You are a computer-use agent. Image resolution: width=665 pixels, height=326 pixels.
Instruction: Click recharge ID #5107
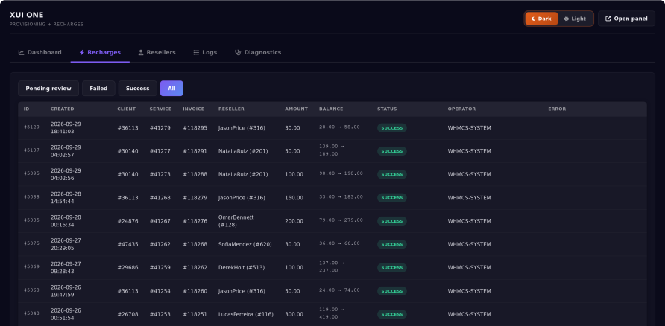point(31,150)
